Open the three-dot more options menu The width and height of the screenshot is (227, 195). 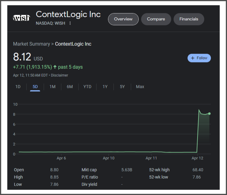70,23
